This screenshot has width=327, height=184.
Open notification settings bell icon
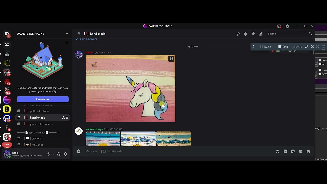point(246,34)
